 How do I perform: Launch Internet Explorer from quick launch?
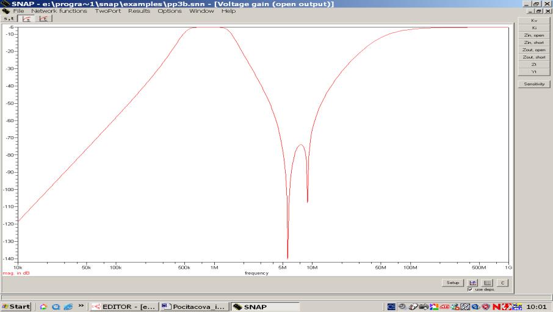click(68, 307)
